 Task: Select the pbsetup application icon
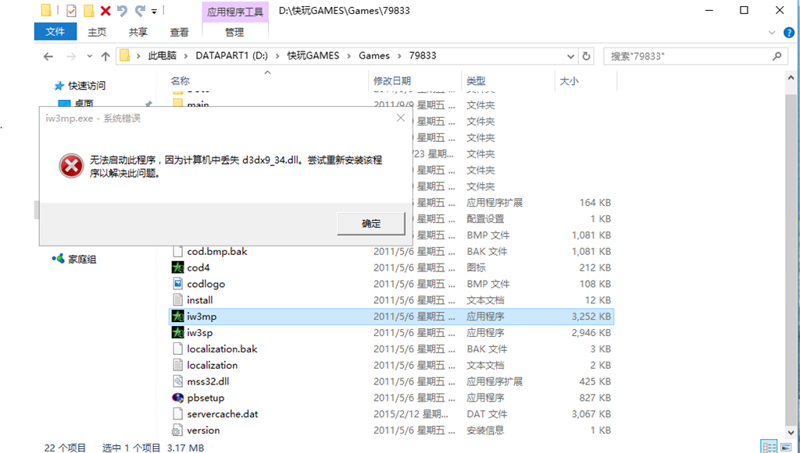click(x=177, y=398)
